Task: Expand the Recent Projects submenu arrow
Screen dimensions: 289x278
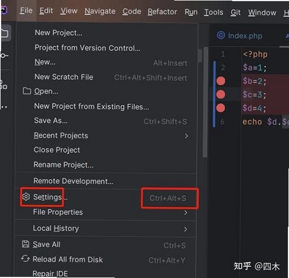Action: click(187, 136)
